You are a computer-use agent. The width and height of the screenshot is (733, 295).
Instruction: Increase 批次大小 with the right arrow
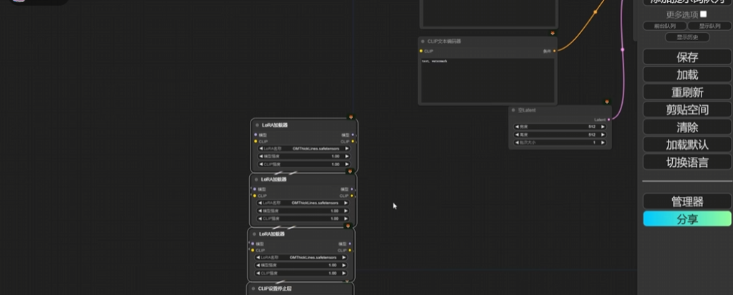[x=603, y=142]
